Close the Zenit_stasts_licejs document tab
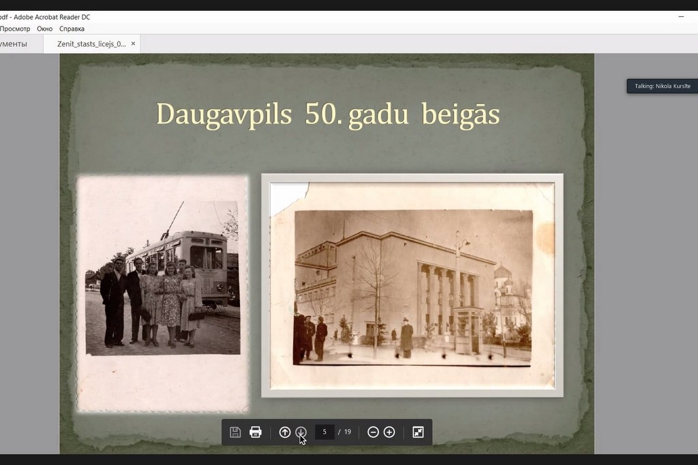This screenshot has width=698, height=465. point(133,44)
